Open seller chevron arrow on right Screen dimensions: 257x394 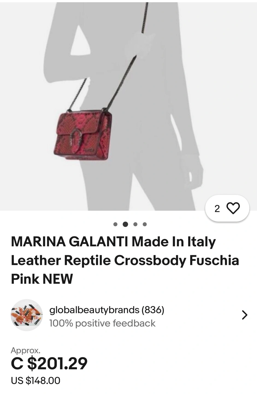point(245,315)
